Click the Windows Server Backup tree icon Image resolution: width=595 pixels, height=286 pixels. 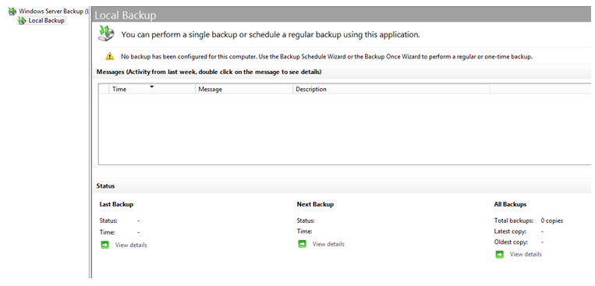click(12, 12)
